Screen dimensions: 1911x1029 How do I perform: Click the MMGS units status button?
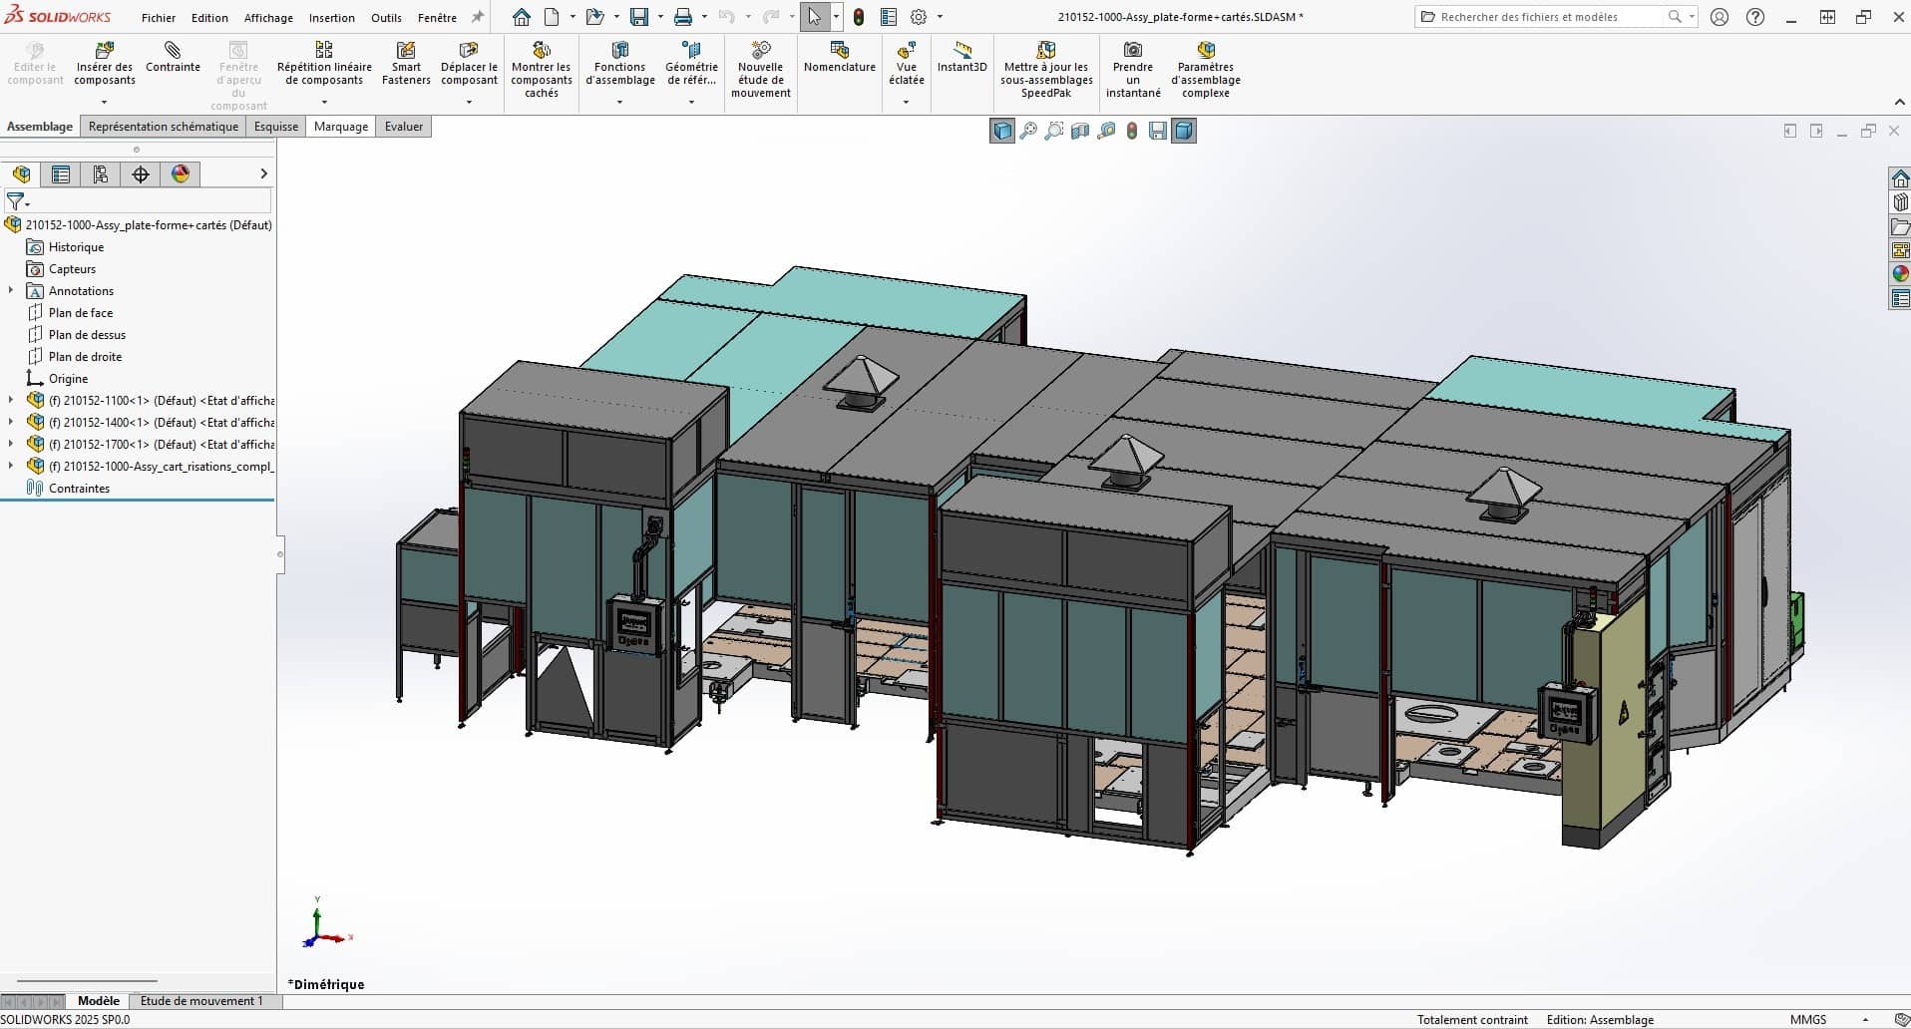(1808, 1019)
